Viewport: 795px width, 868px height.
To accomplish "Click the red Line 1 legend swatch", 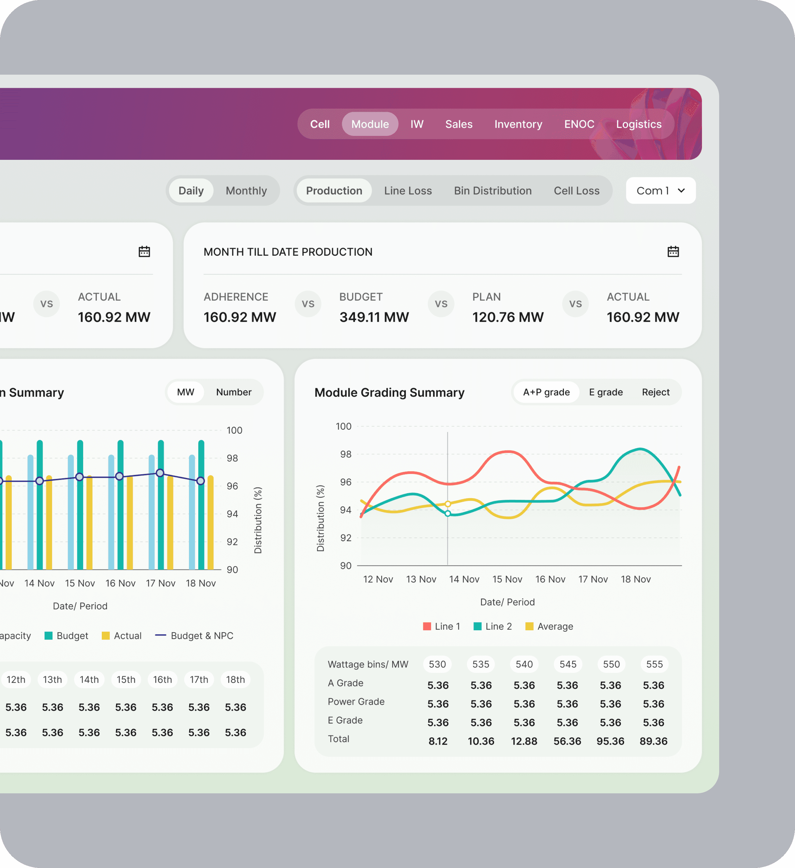I will [x=427, y=626].
